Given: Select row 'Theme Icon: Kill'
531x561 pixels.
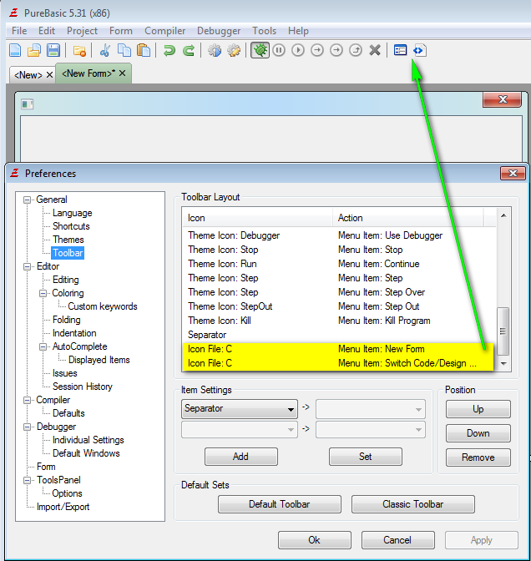Looking at the screenshot, I should tap(339, 321).
